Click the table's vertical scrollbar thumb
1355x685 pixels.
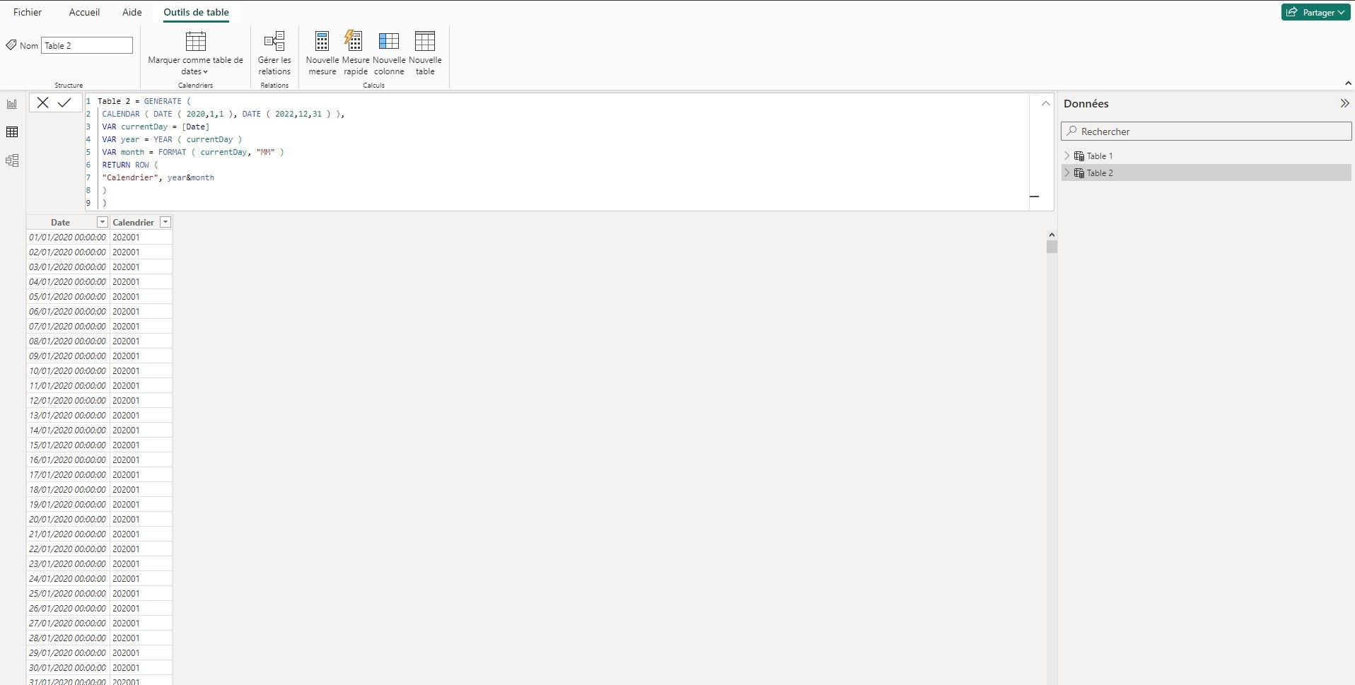(x=1052, y=247)
